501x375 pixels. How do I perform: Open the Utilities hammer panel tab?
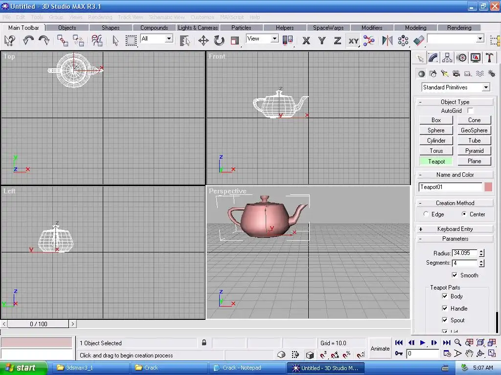[489, 58]
